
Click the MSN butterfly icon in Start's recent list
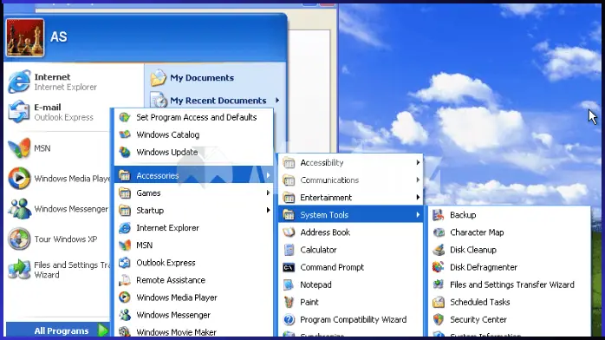19,148
